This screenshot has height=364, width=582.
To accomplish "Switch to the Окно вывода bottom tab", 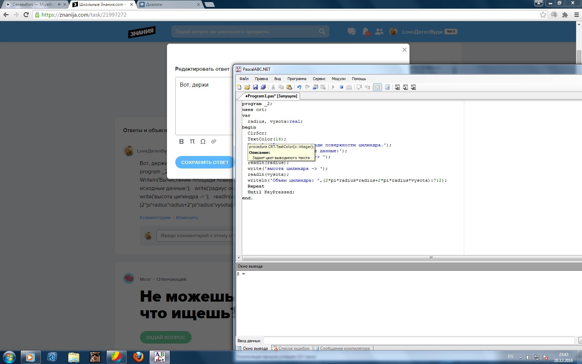I will (253, 348).
